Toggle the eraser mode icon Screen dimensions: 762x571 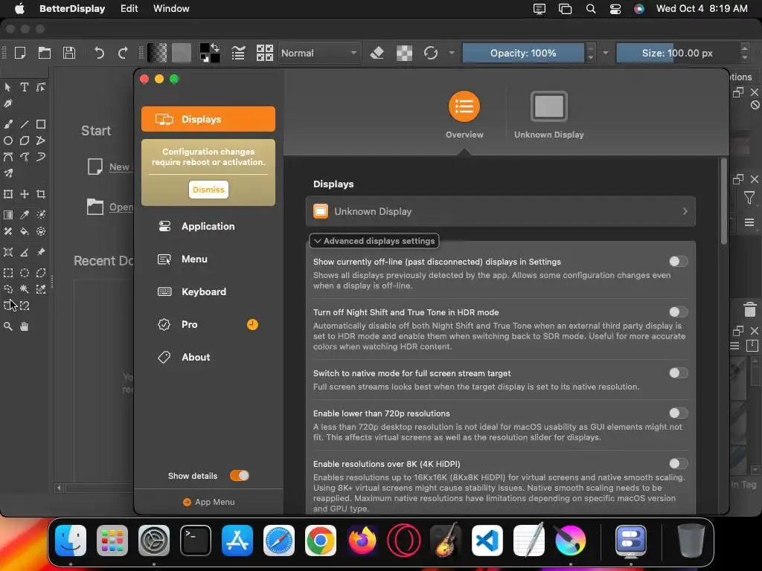pyautogui.click(x=377, y=53)
